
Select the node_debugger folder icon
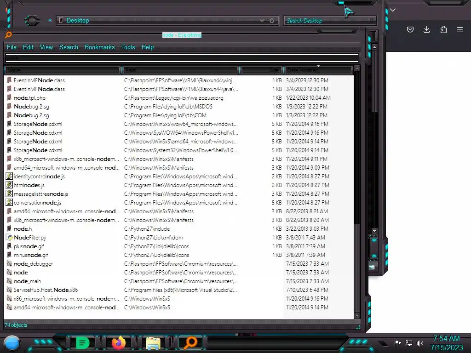click(x=9, y=263)
